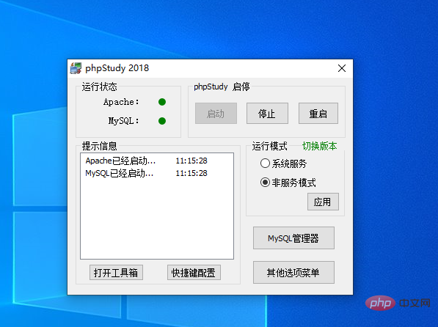Viewport: 438px width, 327px height.
Task: Restart services with the 重启 button
Action: [x=318, y=114]
